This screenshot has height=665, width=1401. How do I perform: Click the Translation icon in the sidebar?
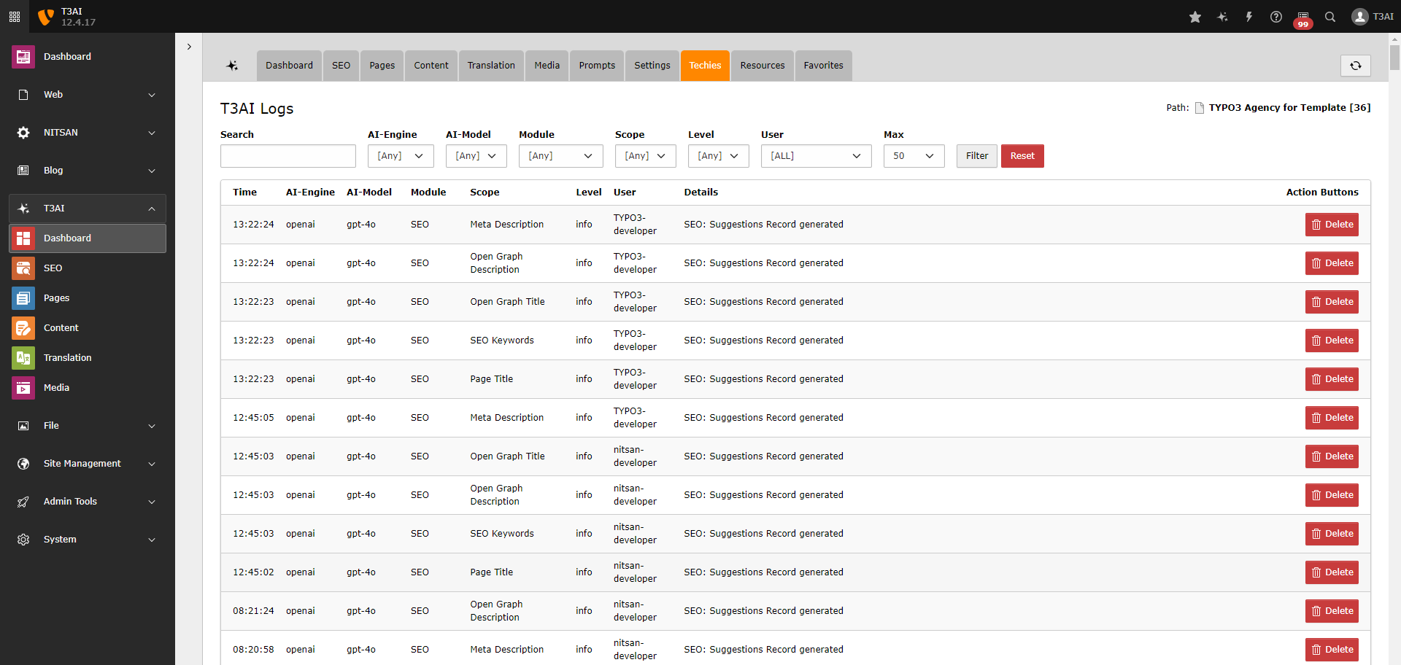[x=23, y=357]
